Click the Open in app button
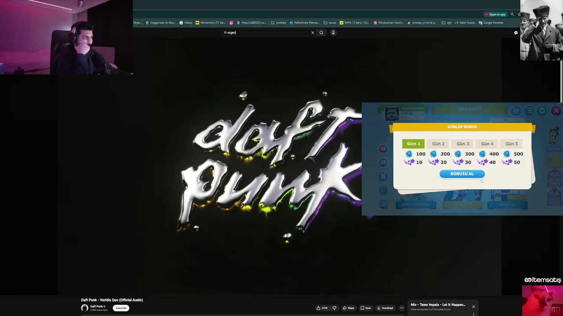Image resolution: width=563 pixels, height=316 pixels. click(x=495, y=14)
